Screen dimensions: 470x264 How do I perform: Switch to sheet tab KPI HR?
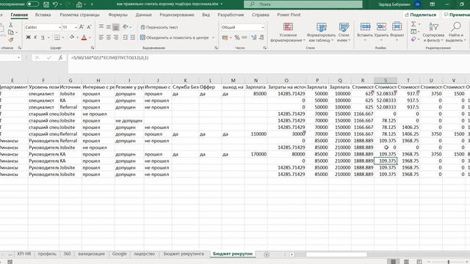click(24, 254)
